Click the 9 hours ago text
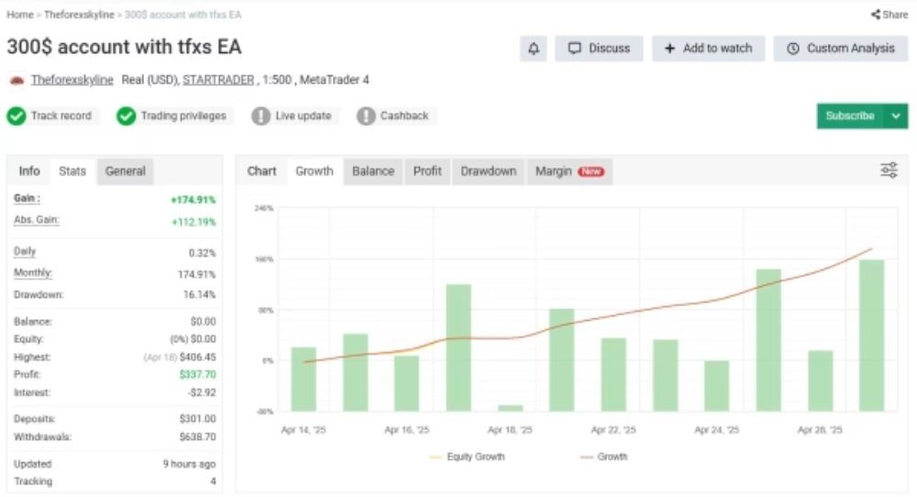Screen dimensions: 917x497 point(189,464)
